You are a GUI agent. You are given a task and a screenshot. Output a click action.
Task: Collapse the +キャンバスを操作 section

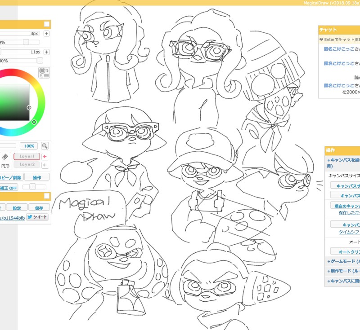pyautogui.click(x=343, y=163)
